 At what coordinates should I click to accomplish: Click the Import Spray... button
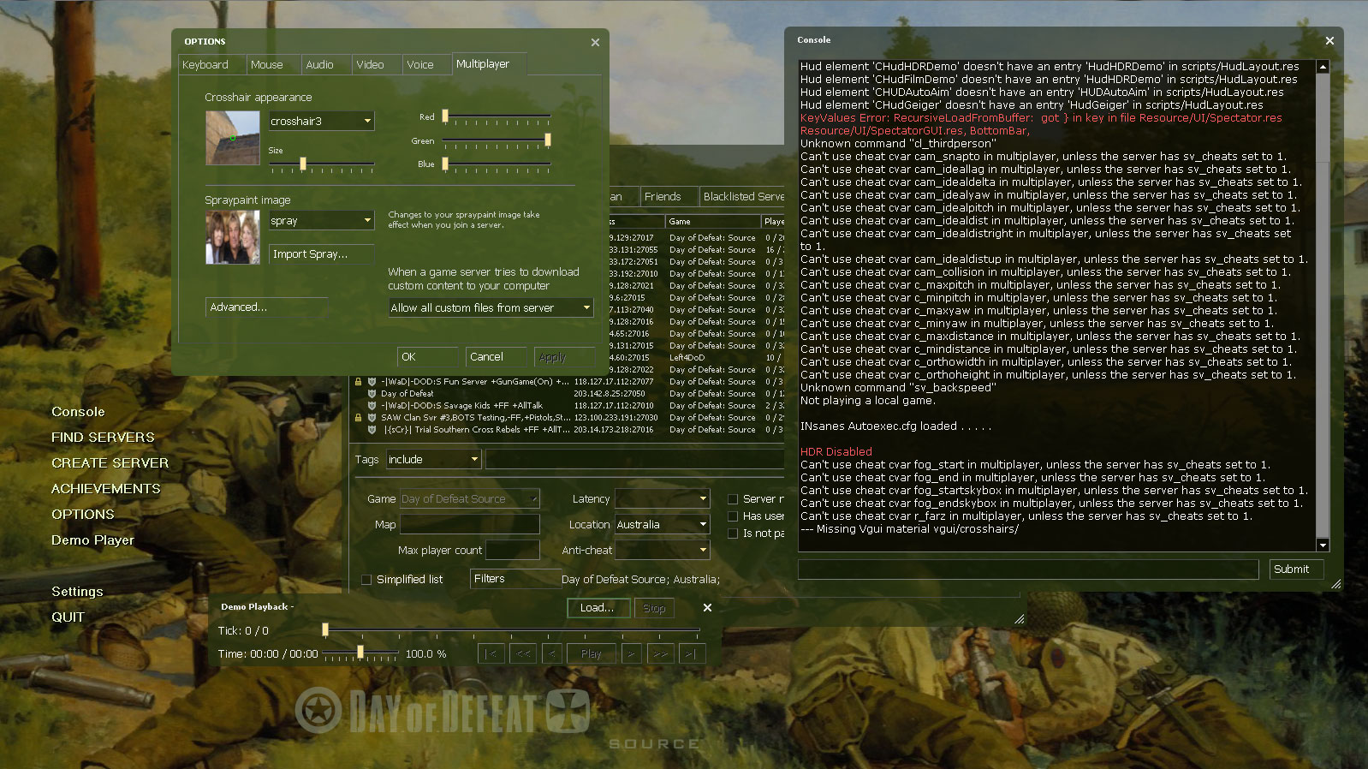[321, 254]
